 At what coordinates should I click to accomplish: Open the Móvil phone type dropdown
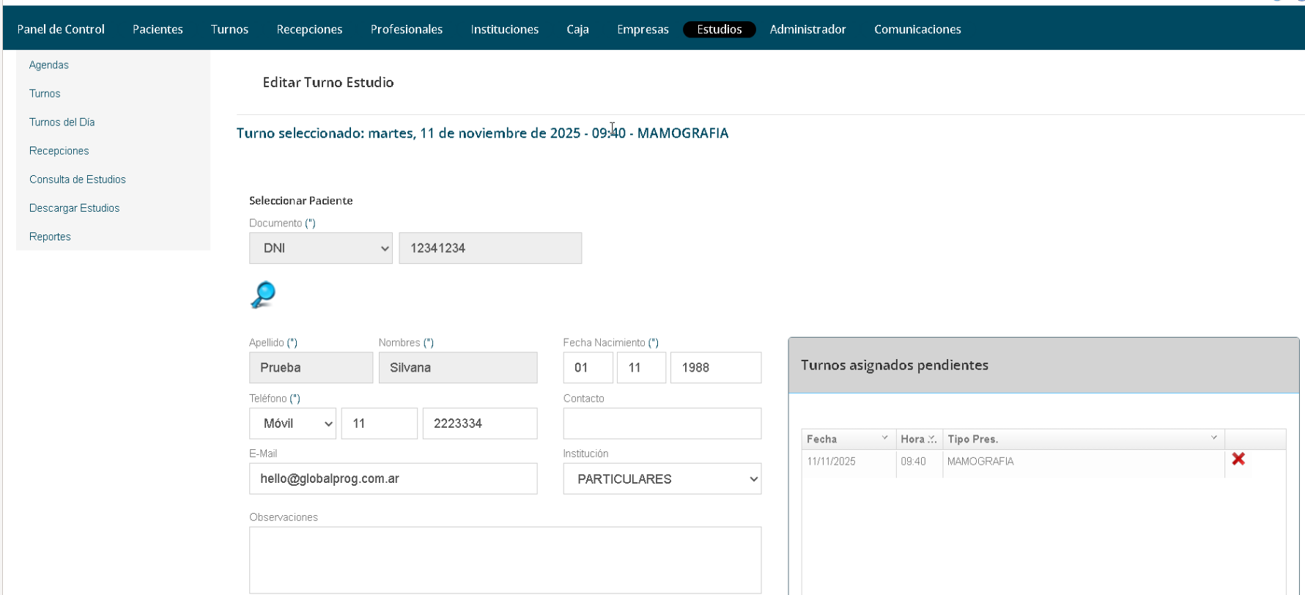pos(292,424)
